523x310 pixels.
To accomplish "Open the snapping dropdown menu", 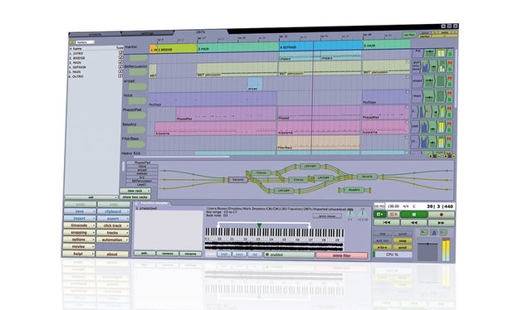I will point(79,232).
